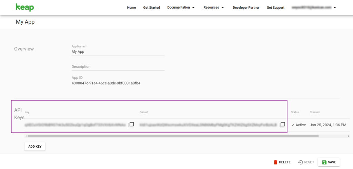The image size is (353, 169).
Task: Open Get Support page
Action: (x=275, y=8)
